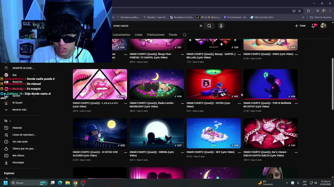
Task: Clear the 'omar courtz' search text
Action: coord(201,26)
